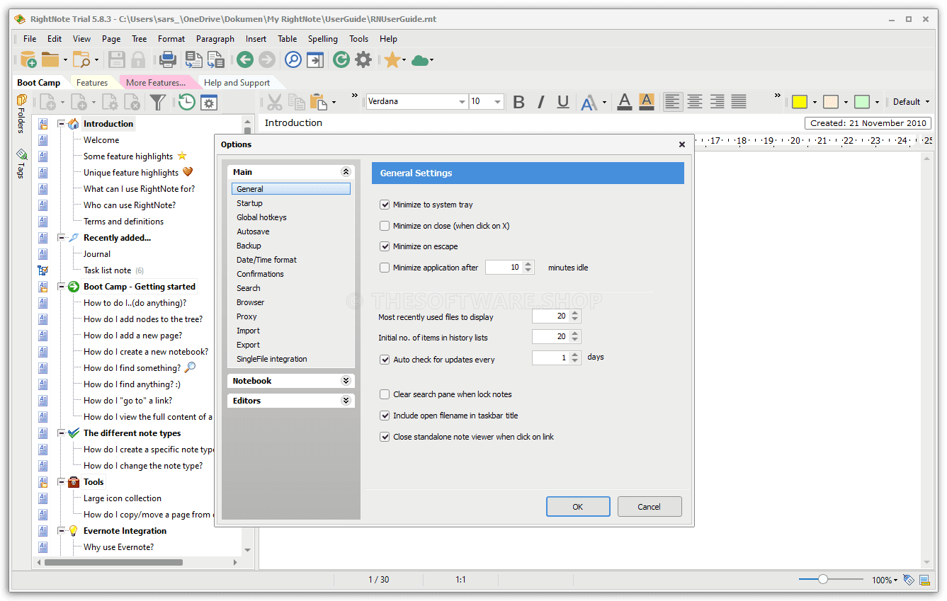The height and width of the screenshot is (601, 947).
Task: Click the New notebook database icon
Action: pos(28,59)
